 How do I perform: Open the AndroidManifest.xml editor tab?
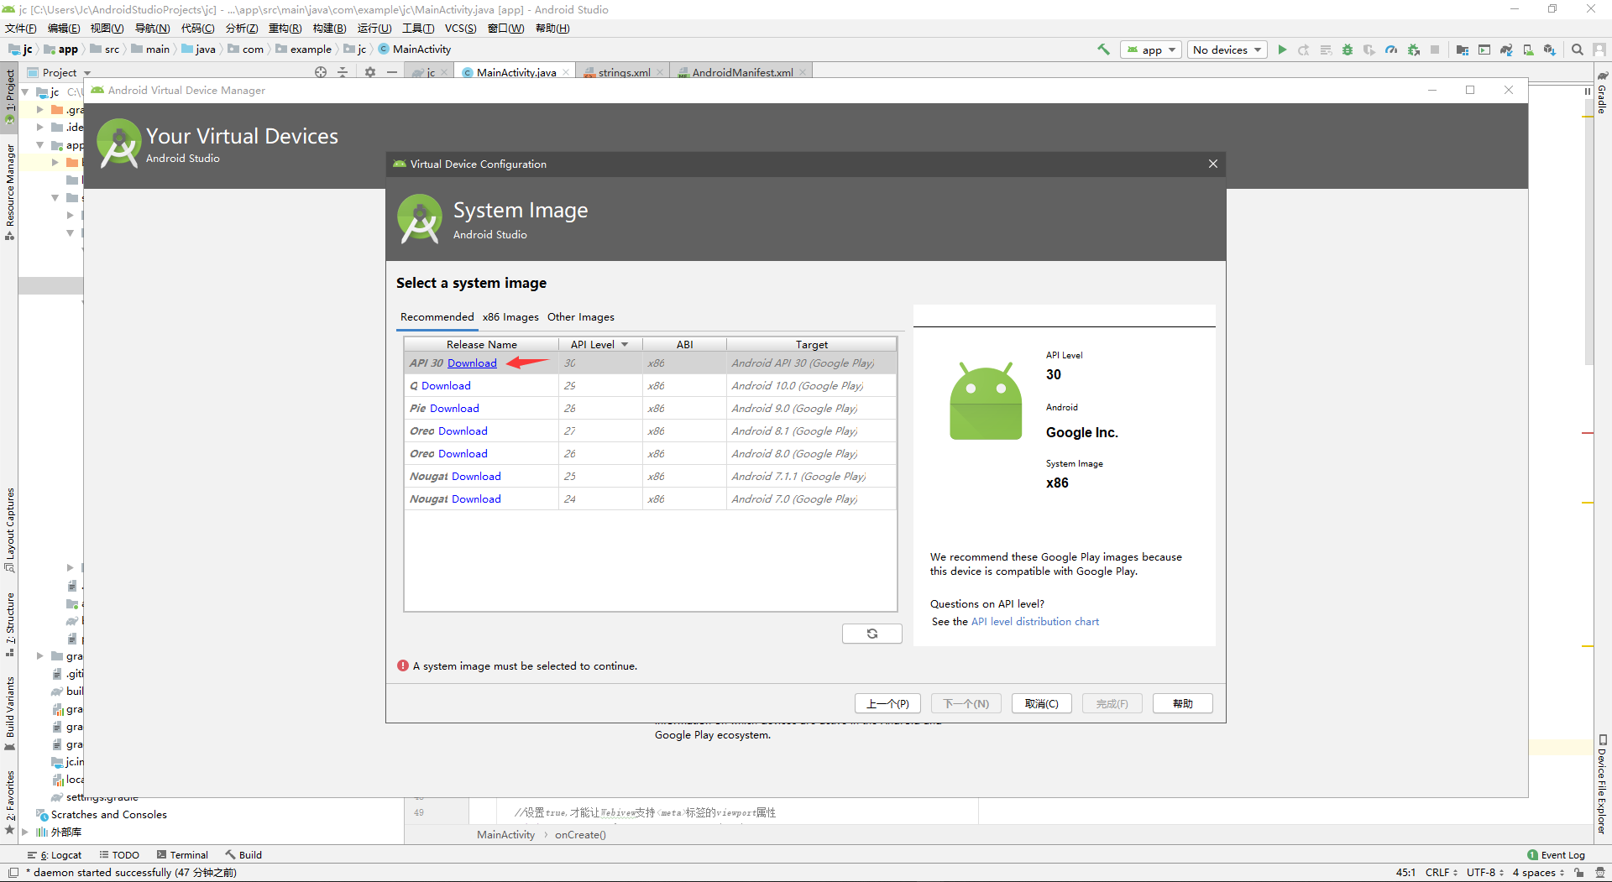pos(742,72)
